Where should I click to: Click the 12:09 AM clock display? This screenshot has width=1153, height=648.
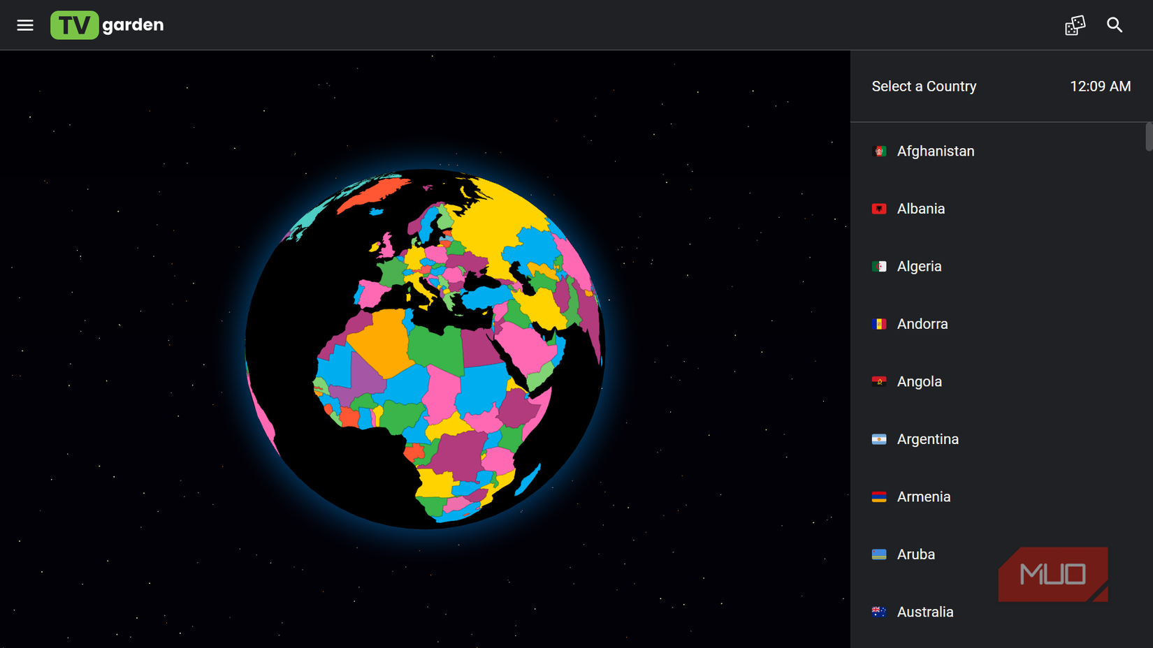pyautogui.click(x=1101, y=86)
